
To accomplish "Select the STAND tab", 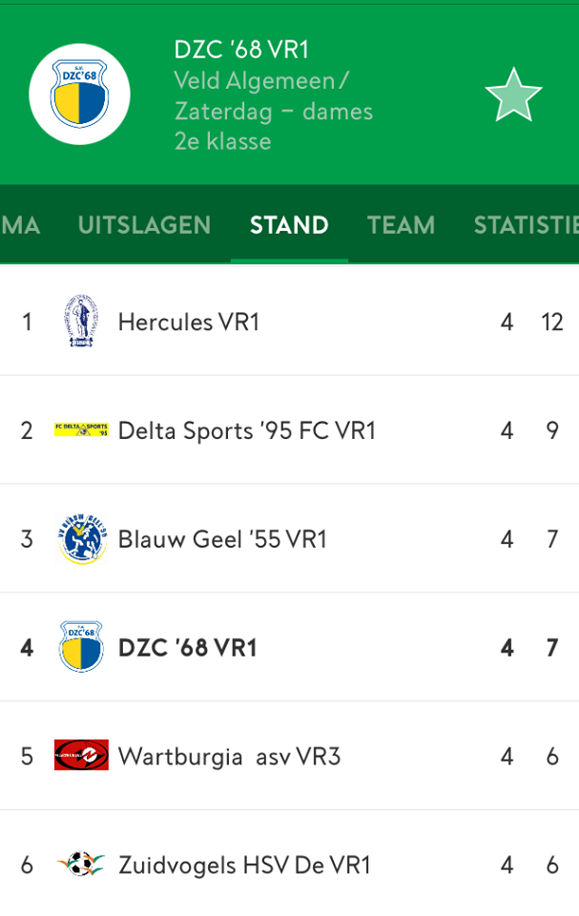I will 289,225.
